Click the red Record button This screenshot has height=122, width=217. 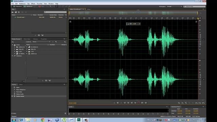tap(139, 103)
